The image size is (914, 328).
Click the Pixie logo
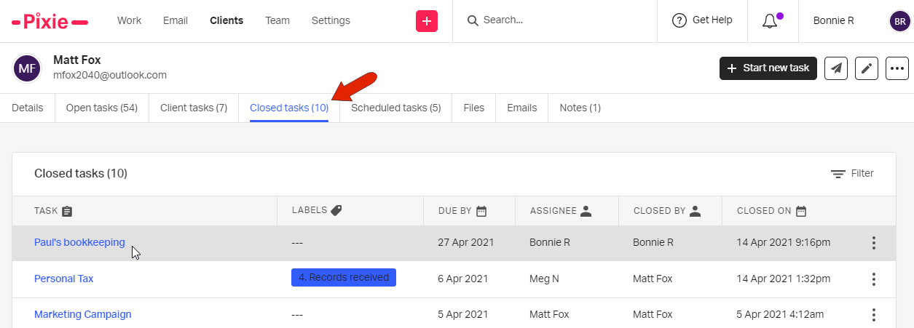50,21
